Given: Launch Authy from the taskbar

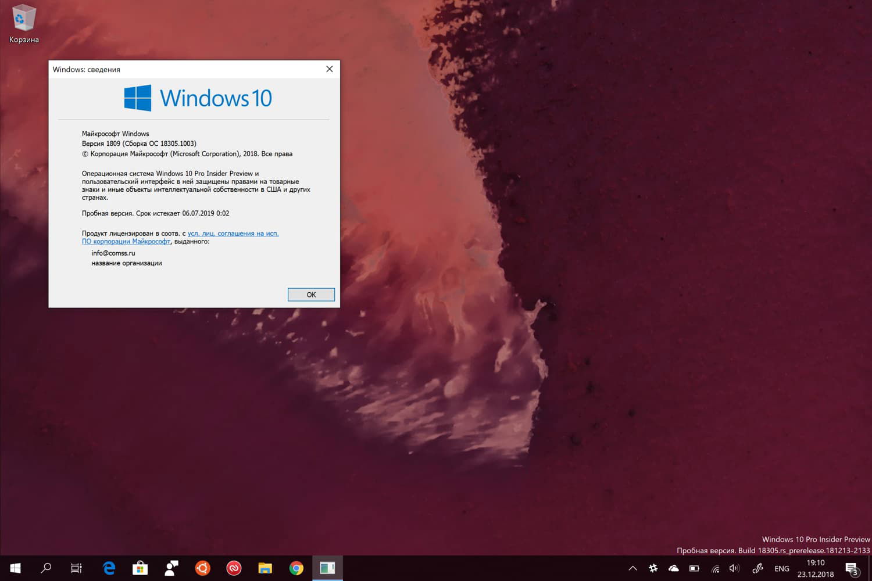Looking at the screenshot, I should pyautogui.click(x=234, y=568).
